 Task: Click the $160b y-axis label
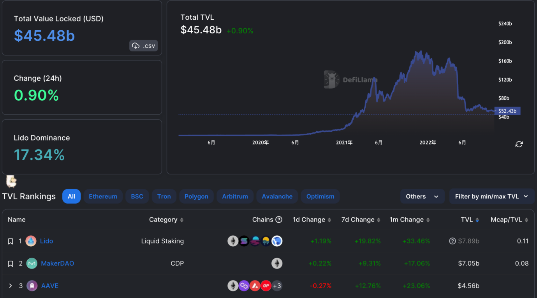[x=505, y=61]
